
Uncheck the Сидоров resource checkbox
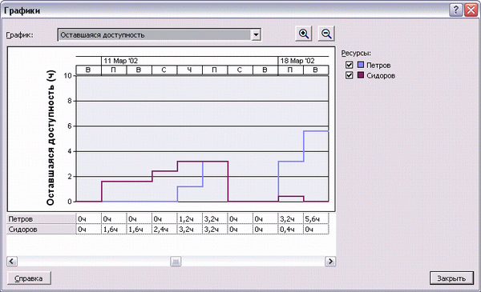[x=349, y=75]
